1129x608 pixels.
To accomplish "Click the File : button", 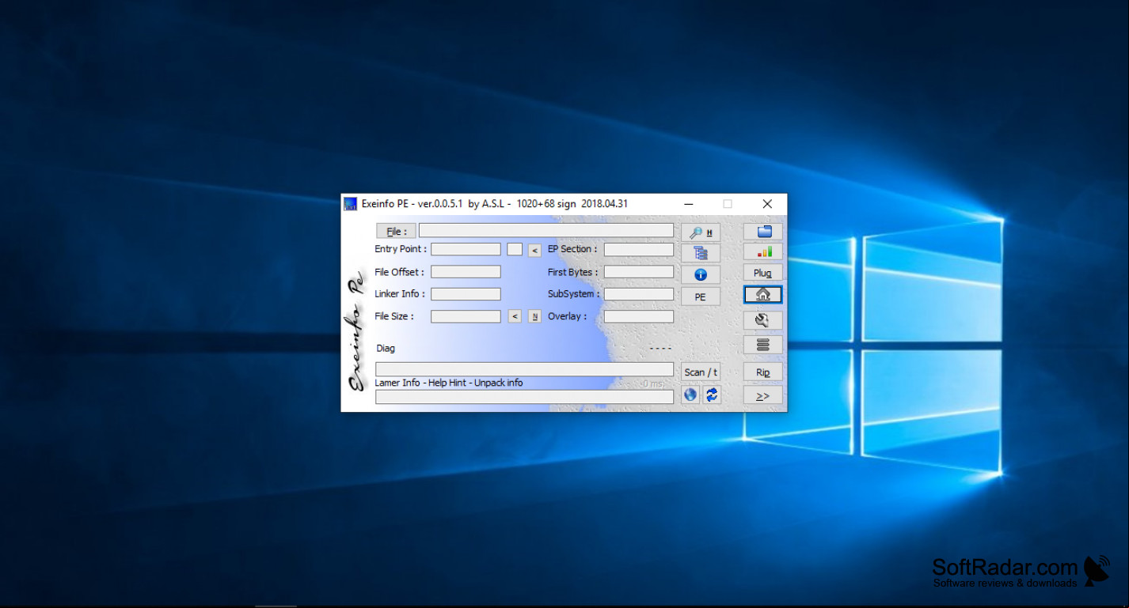I will coord(396,232).
